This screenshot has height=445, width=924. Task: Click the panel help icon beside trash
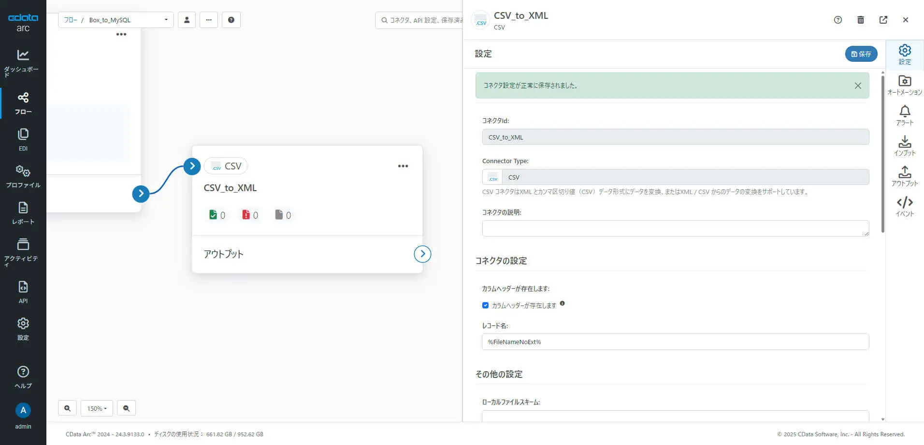point(838,20)
